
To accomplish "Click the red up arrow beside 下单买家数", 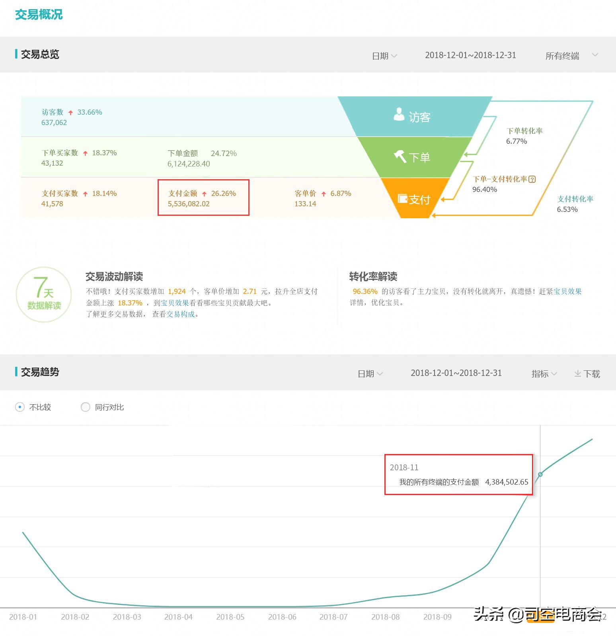I will pos(85,153).
